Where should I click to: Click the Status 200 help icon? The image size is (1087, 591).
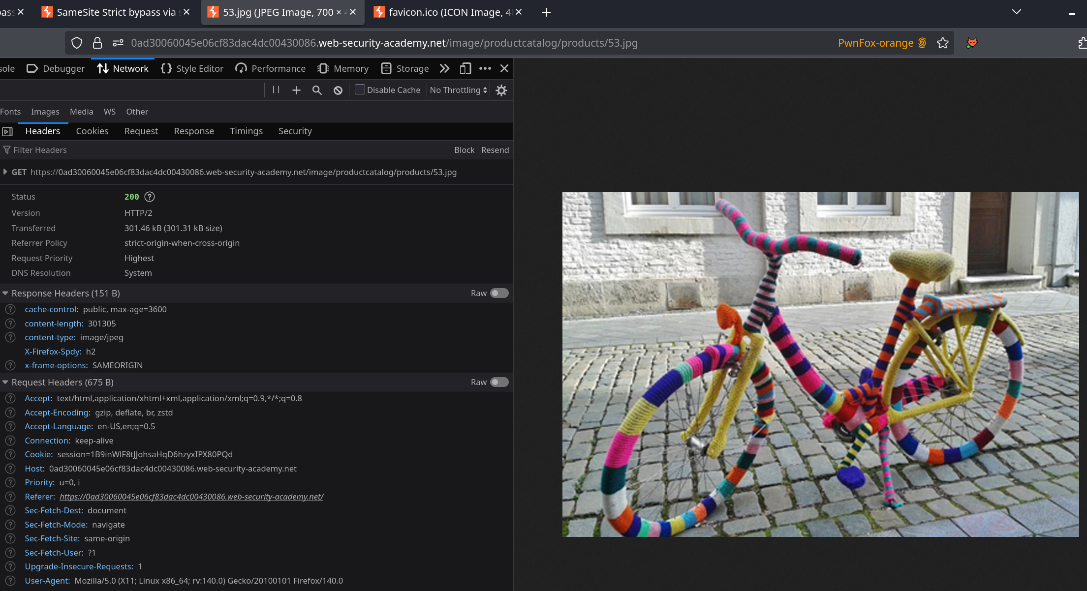click(150, 197)
